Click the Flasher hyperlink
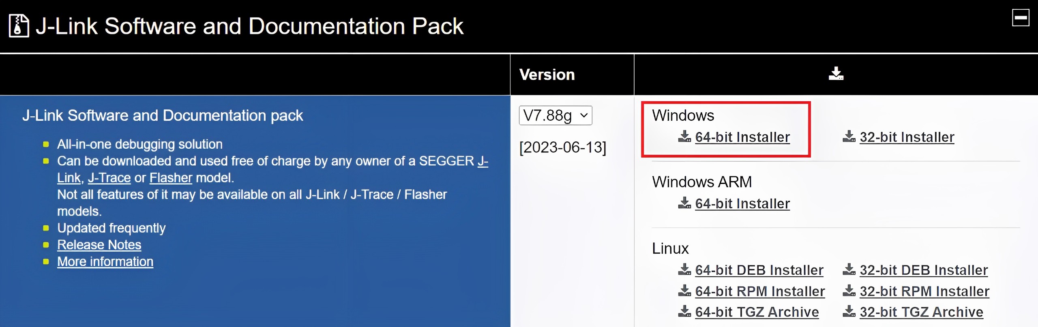Screen dimensions: 1038x327 click(x=171, y=177)
